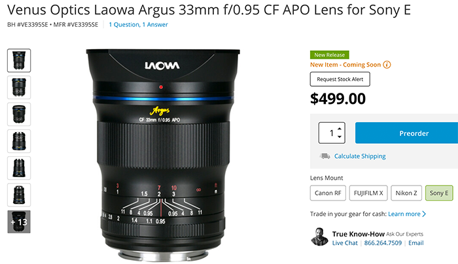Click the shipping truck icon
458x264 pixels.
325,156
